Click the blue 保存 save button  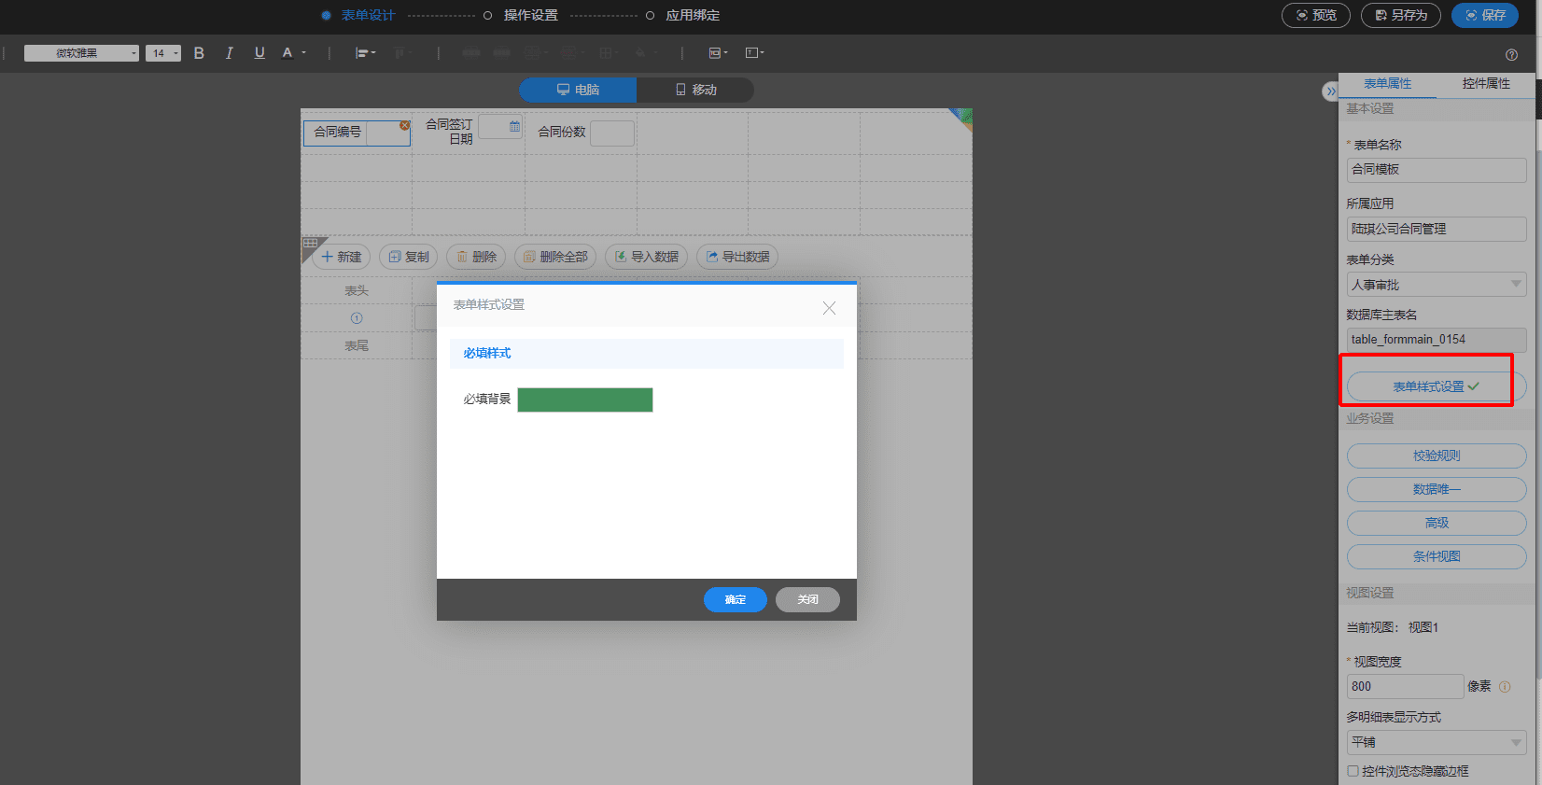click(x=1485, y=15)
